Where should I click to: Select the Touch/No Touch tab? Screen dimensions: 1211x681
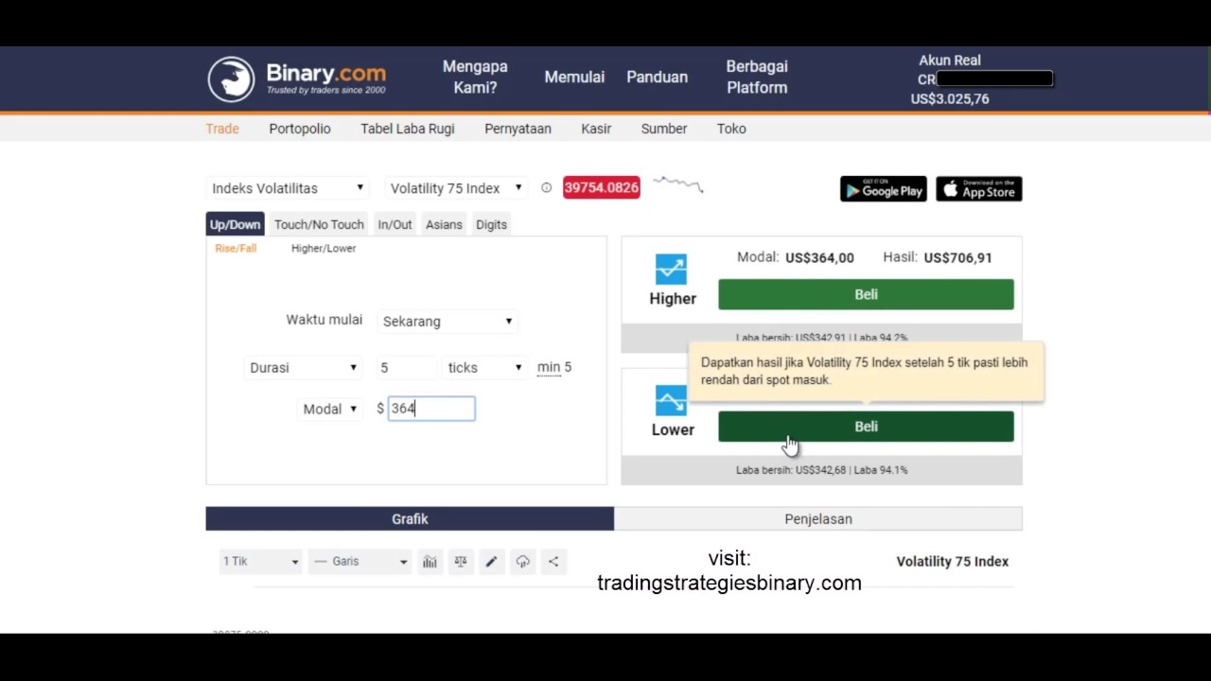(x=319, y=224)
